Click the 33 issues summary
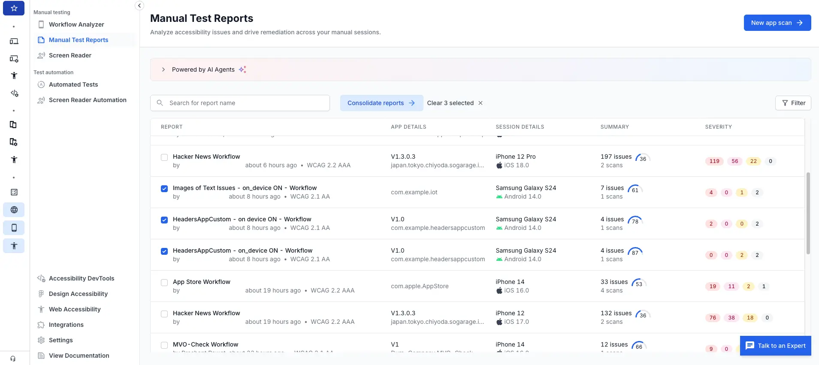This screenshot has height=365, width=819. point(614,282)
